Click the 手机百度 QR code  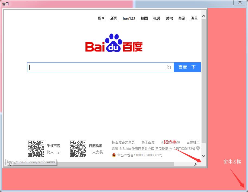36,149
